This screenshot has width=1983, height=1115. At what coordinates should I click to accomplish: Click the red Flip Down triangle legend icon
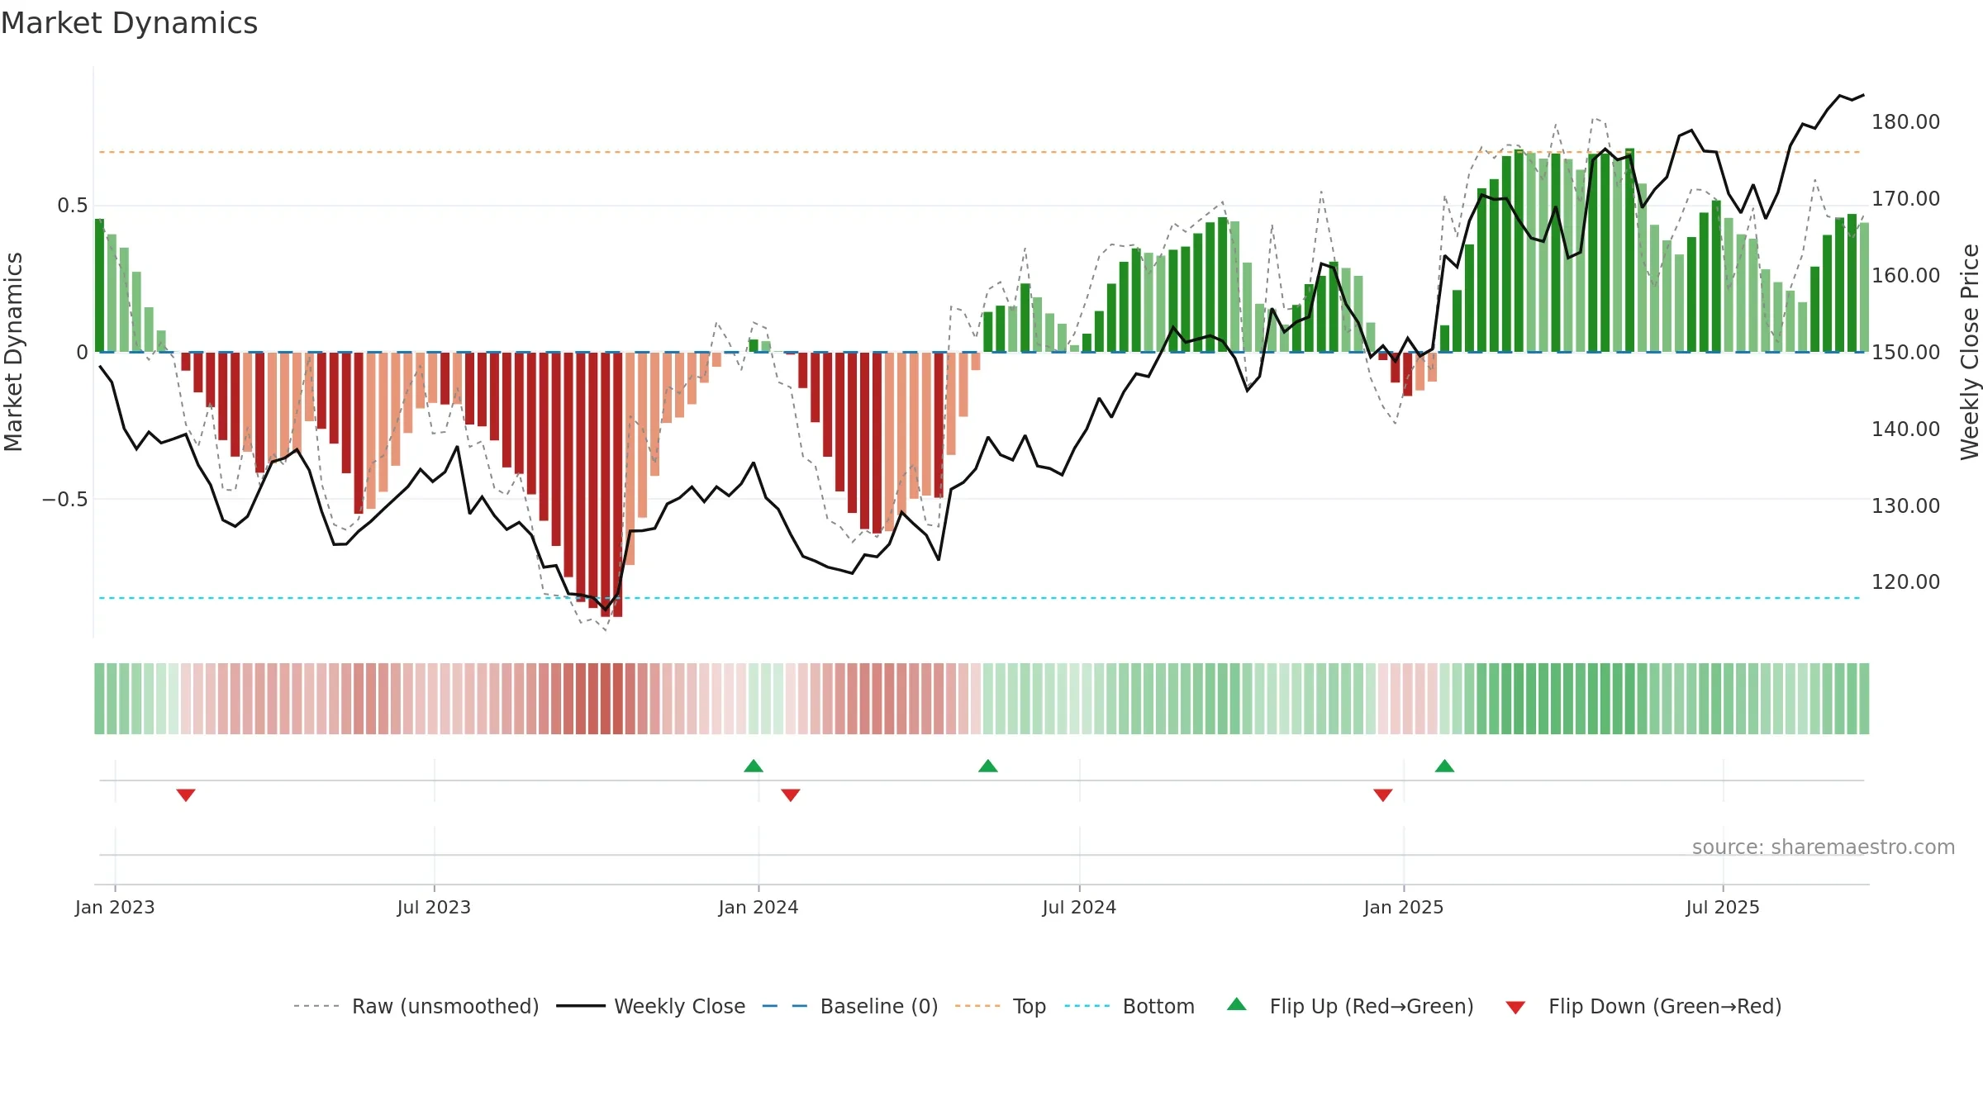point(1515,1008)
